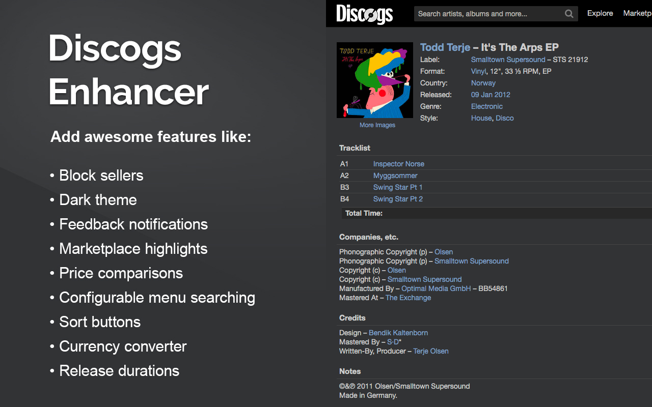Select the Norway country link
Image resolution: width=652 pixels, height=407 pixels.
click(x=483, y=83)
